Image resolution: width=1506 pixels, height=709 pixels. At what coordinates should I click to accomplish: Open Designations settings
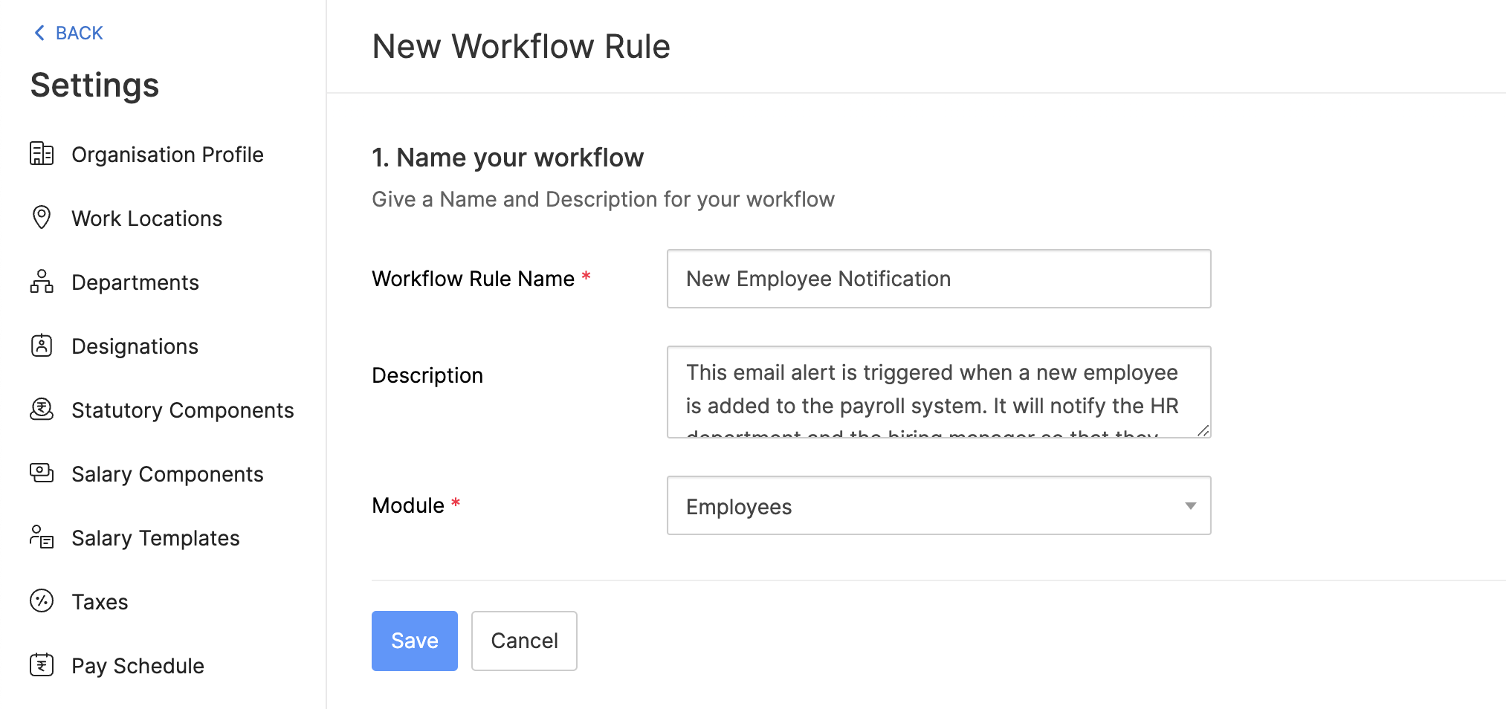point(135,346)
